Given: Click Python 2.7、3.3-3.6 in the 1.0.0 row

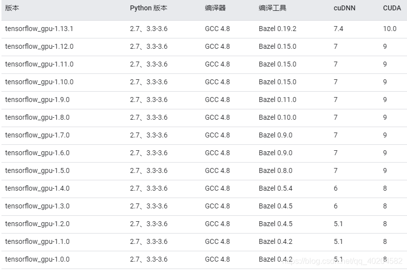Looking at the screenshot, I should [148, 259].
